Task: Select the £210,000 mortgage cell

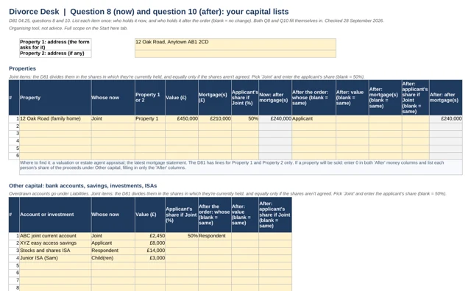Action: (x=214, y=119)
